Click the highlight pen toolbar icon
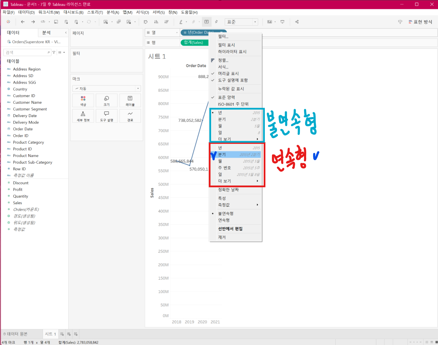Viewport: 438px width, 345px height. tap(181, 22)
